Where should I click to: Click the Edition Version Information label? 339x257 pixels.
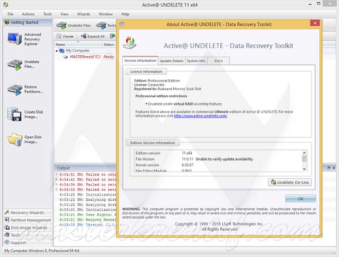click(153, 143)
